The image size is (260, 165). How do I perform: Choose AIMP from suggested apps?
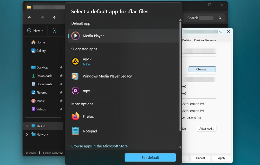pyautogui.click(x=123, y=62)
